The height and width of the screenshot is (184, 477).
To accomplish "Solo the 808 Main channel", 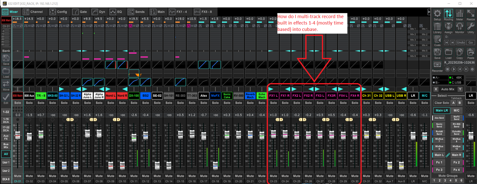I will [x=18, y=103].
